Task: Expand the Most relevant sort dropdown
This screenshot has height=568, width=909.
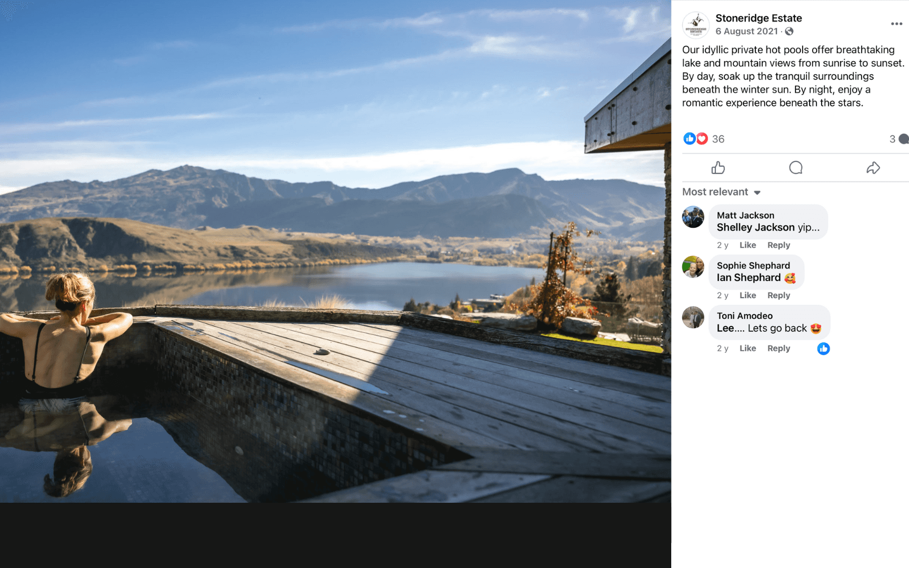Action: click(721, 192)
